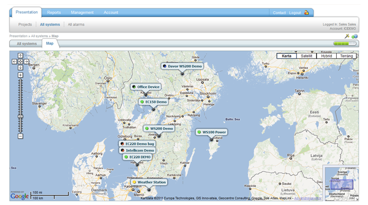The height and width of the screenshot is (205, 368).
Task: Click the center reset pan control
Action: coord(21,61)
